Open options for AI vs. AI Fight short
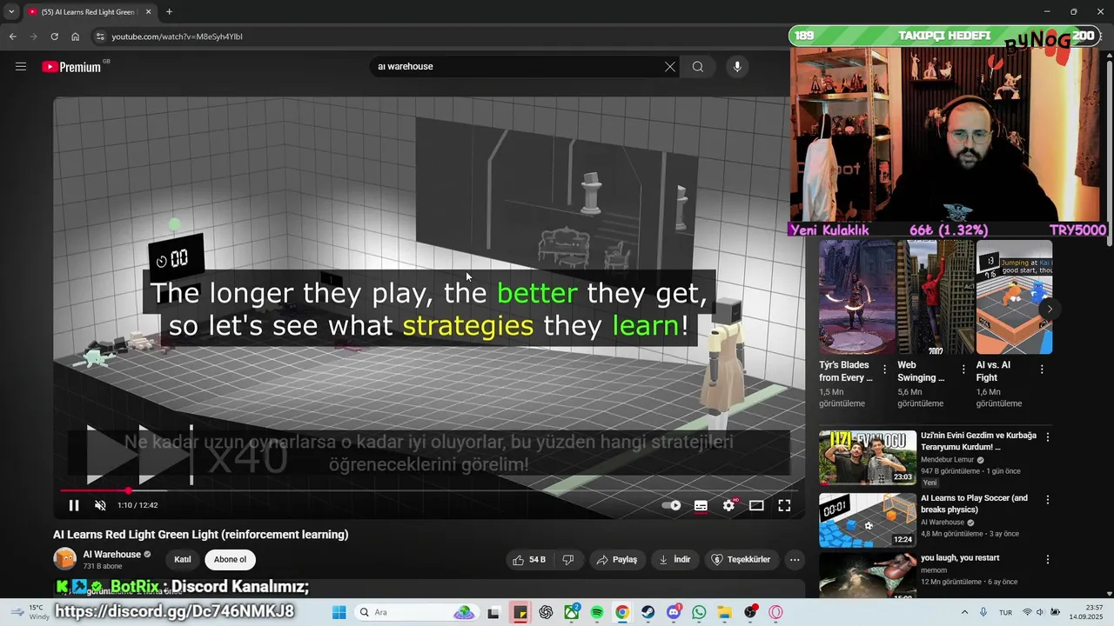Viewport: 1114px width, 626px height. 1042,370
